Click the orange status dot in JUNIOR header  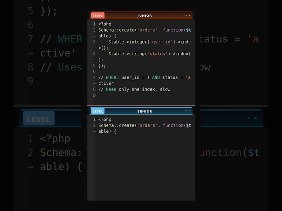(x=189, y=15)
